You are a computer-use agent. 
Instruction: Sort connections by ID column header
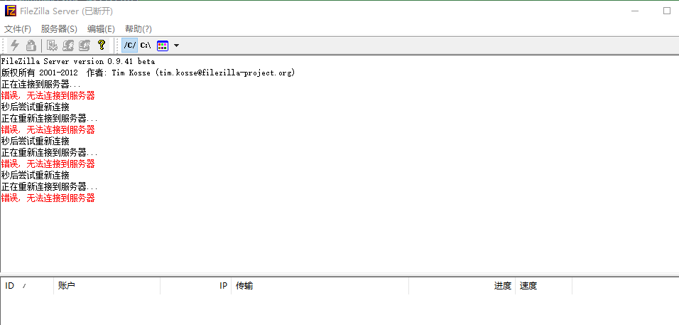[x=27, y=286]
